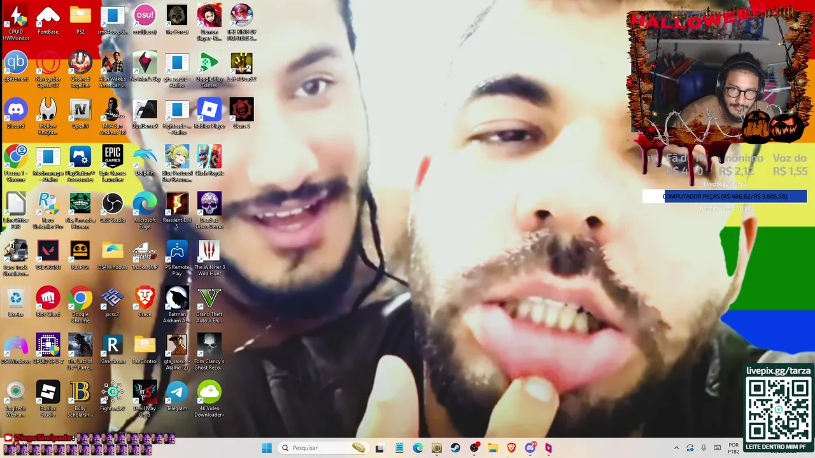Launch Dolphin emulator desktop icon

(x=145, y=162)
